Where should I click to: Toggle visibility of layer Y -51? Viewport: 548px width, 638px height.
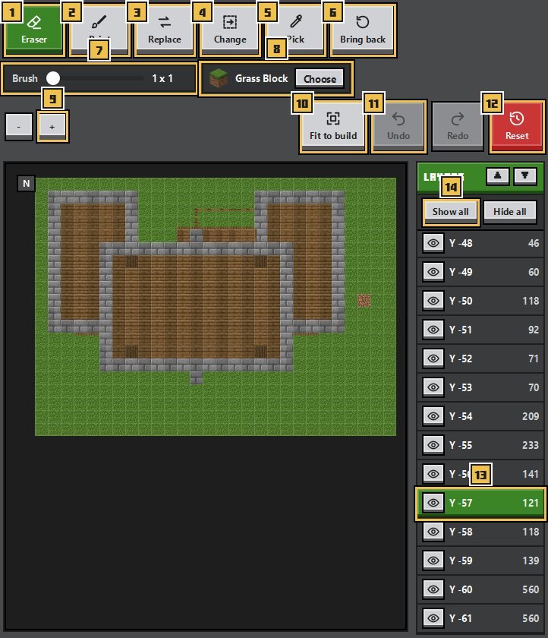tap(433, 330)
